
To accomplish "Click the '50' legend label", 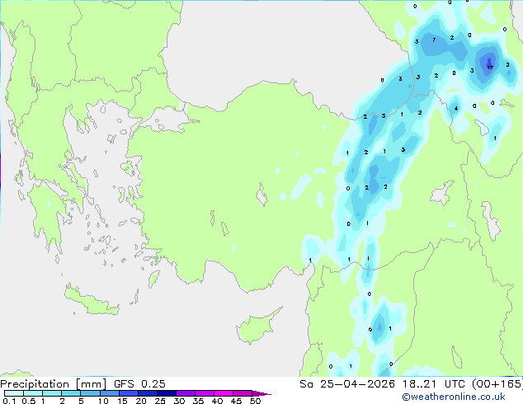I will tap(255, 401).
